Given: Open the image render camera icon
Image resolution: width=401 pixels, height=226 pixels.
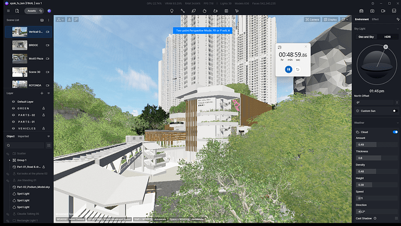Looking at the screenshot, I should [372, 11].
